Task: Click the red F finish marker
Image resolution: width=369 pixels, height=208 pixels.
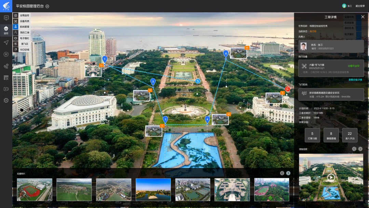Action: (x=287, y=89)
